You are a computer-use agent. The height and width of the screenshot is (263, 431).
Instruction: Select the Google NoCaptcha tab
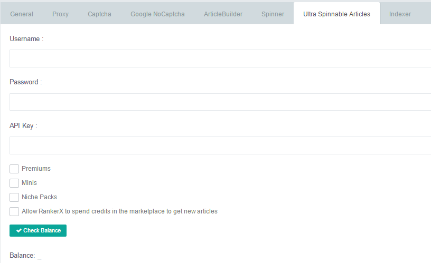[x=157, y=14]
